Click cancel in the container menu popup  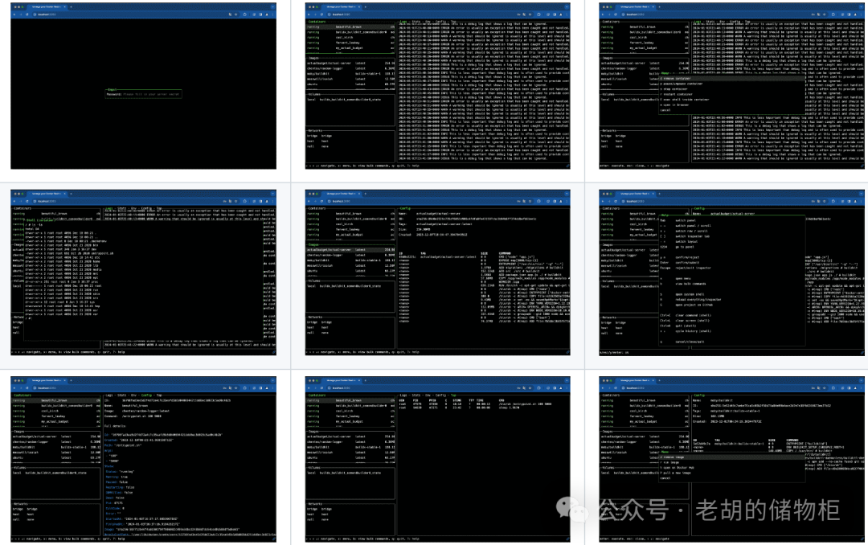732,110
